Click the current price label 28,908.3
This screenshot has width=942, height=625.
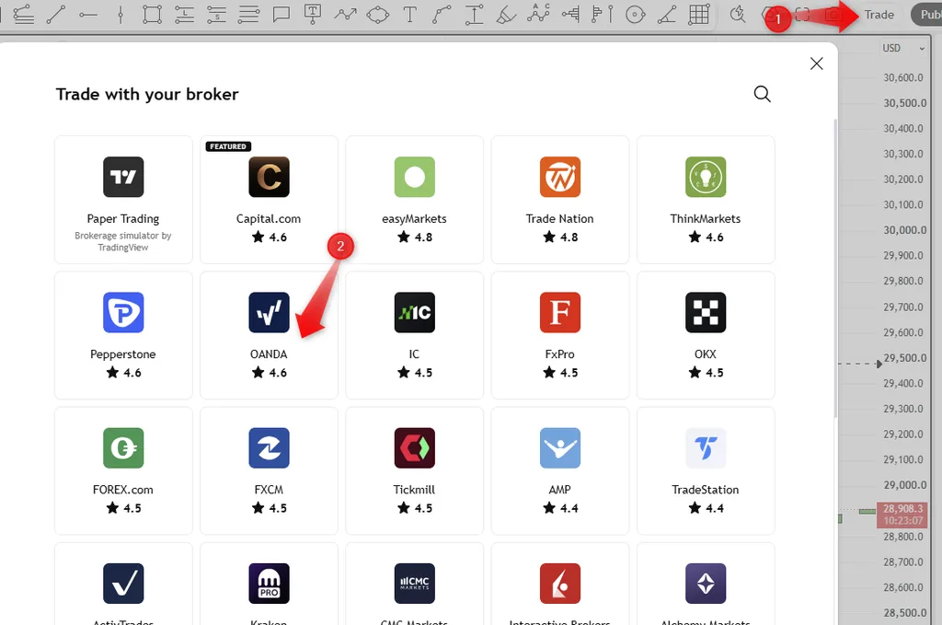click(902, 509)
